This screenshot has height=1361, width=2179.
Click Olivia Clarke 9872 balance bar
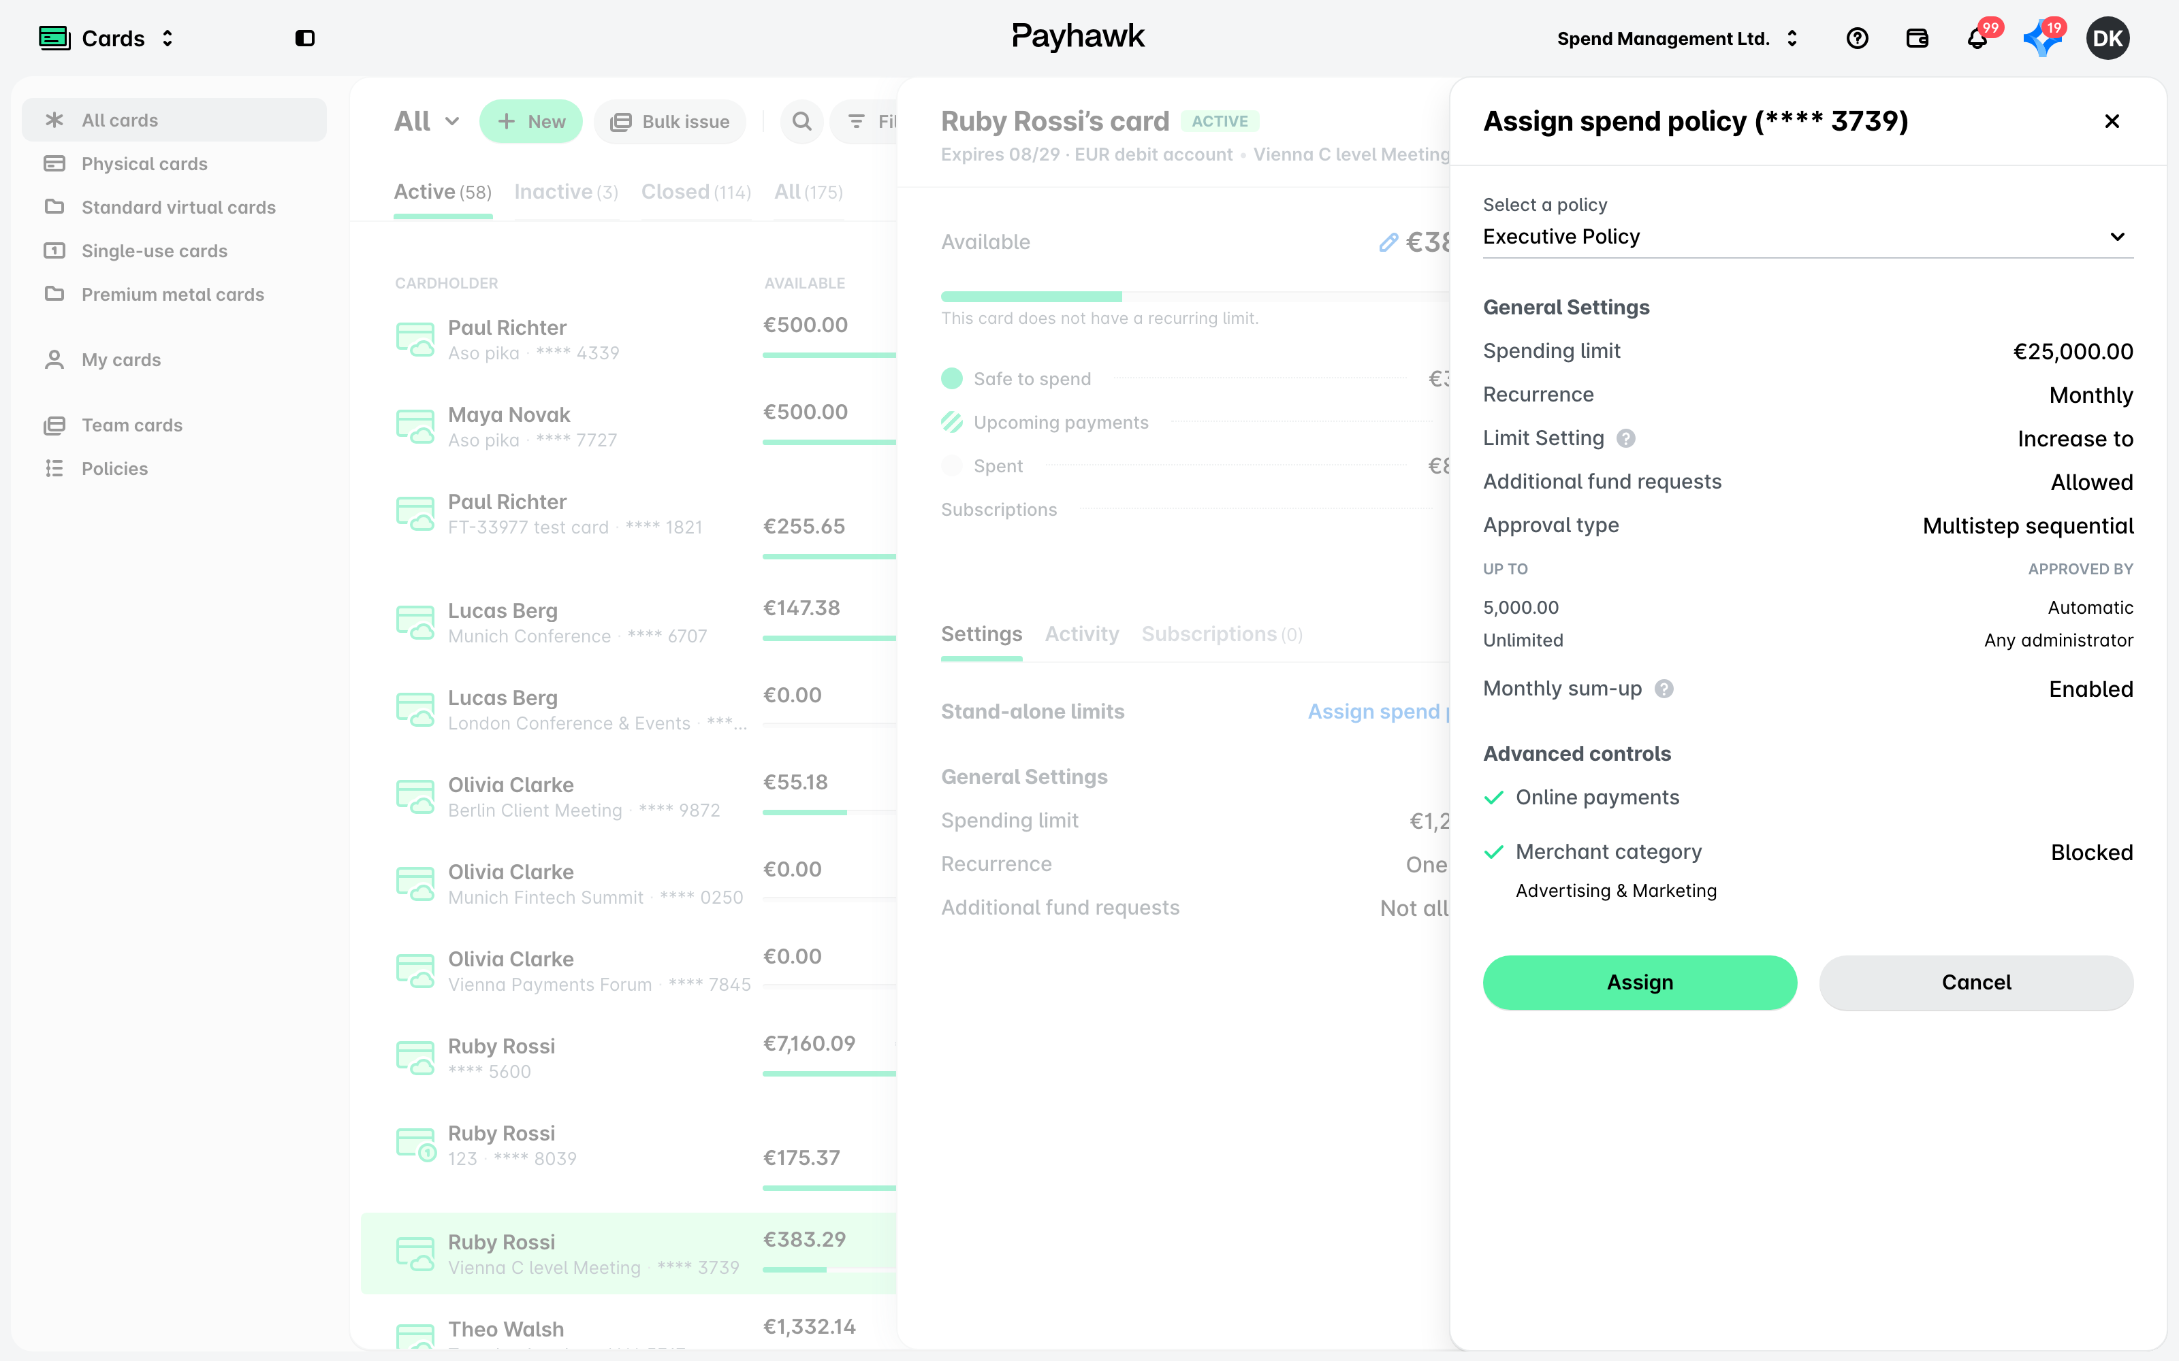click(x=829, y=812)
